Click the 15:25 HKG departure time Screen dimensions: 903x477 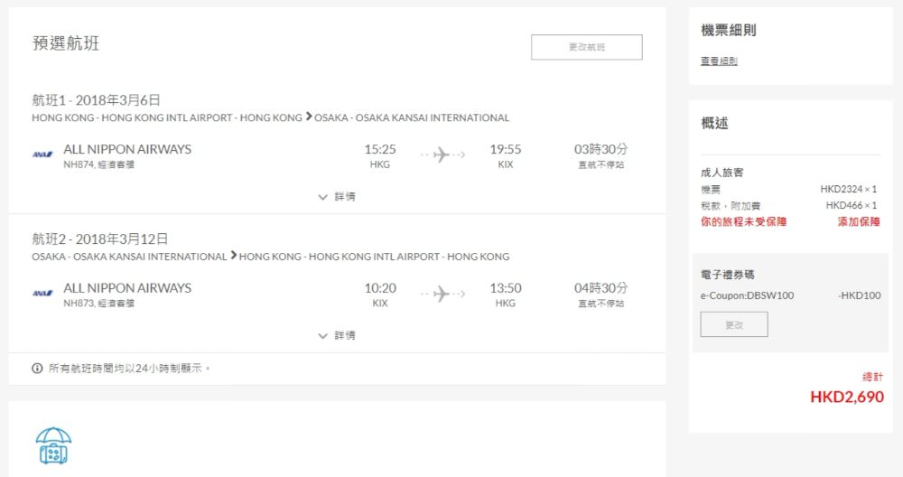(380, 150)
